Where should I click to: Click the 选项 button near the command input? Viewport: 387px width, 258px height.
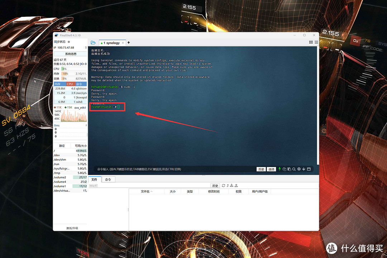point(271,169)
